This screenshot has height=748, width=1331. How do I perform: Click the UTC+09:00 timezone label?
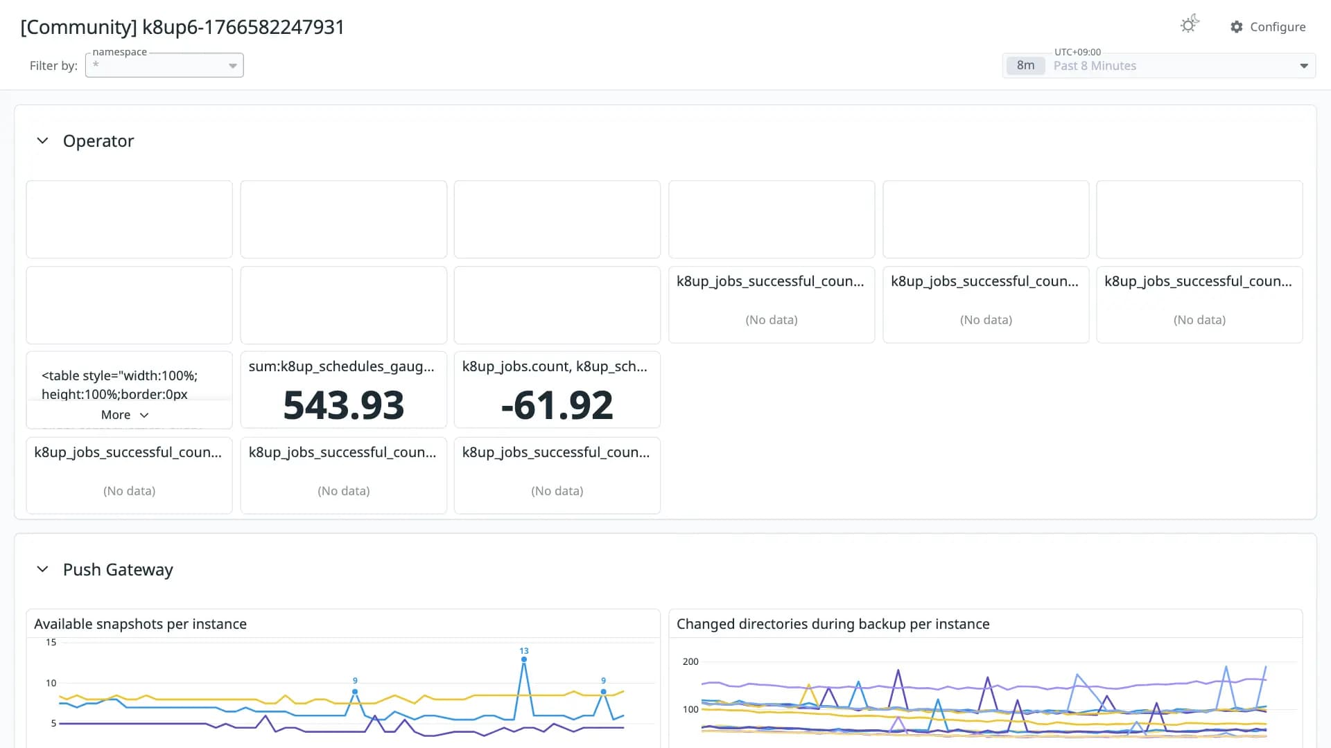coord(1077,52)
